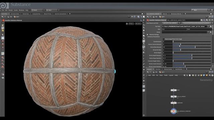Click the back arrow in viewport path bar
Image resolution: width=214 pixels, height=120 pixels.
[2, 17]
